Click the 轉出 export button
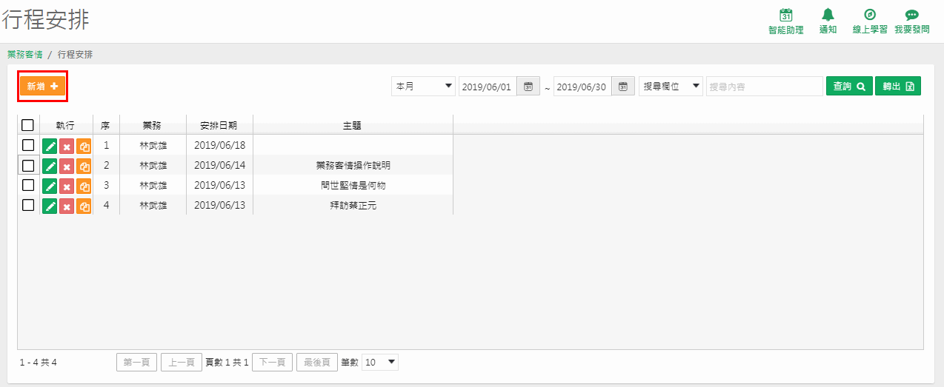 pyautogui.click(x=898, y=87)
